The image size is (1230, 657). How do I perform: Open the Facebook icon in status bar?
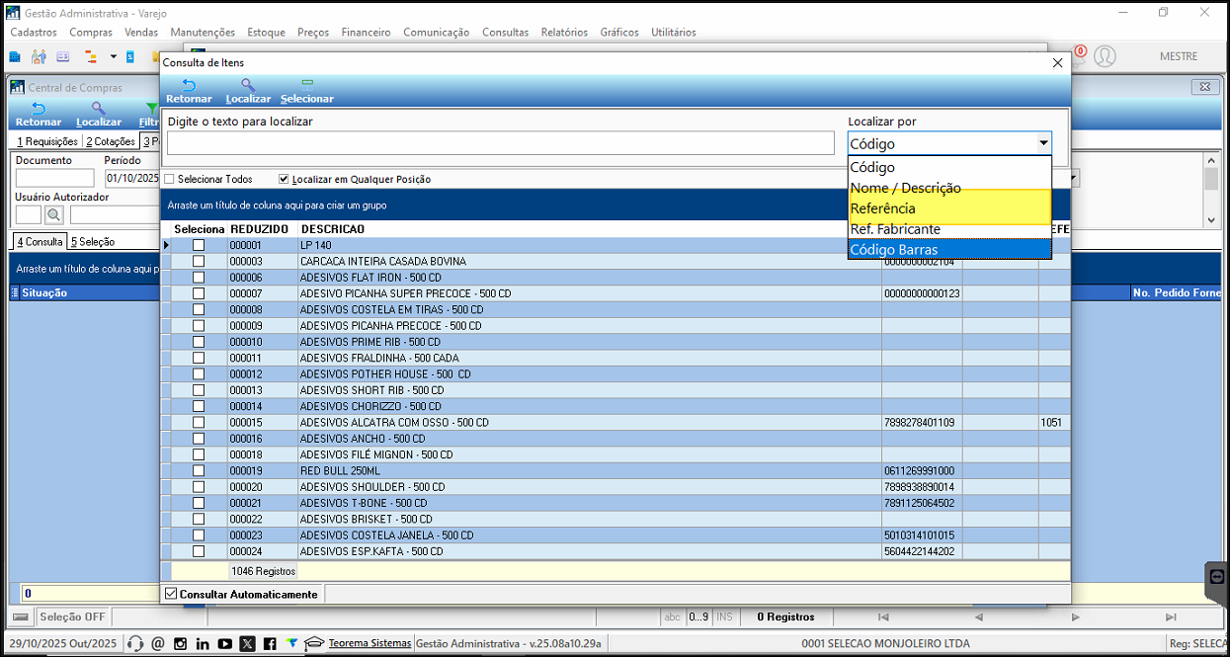(x=270, y=644)
